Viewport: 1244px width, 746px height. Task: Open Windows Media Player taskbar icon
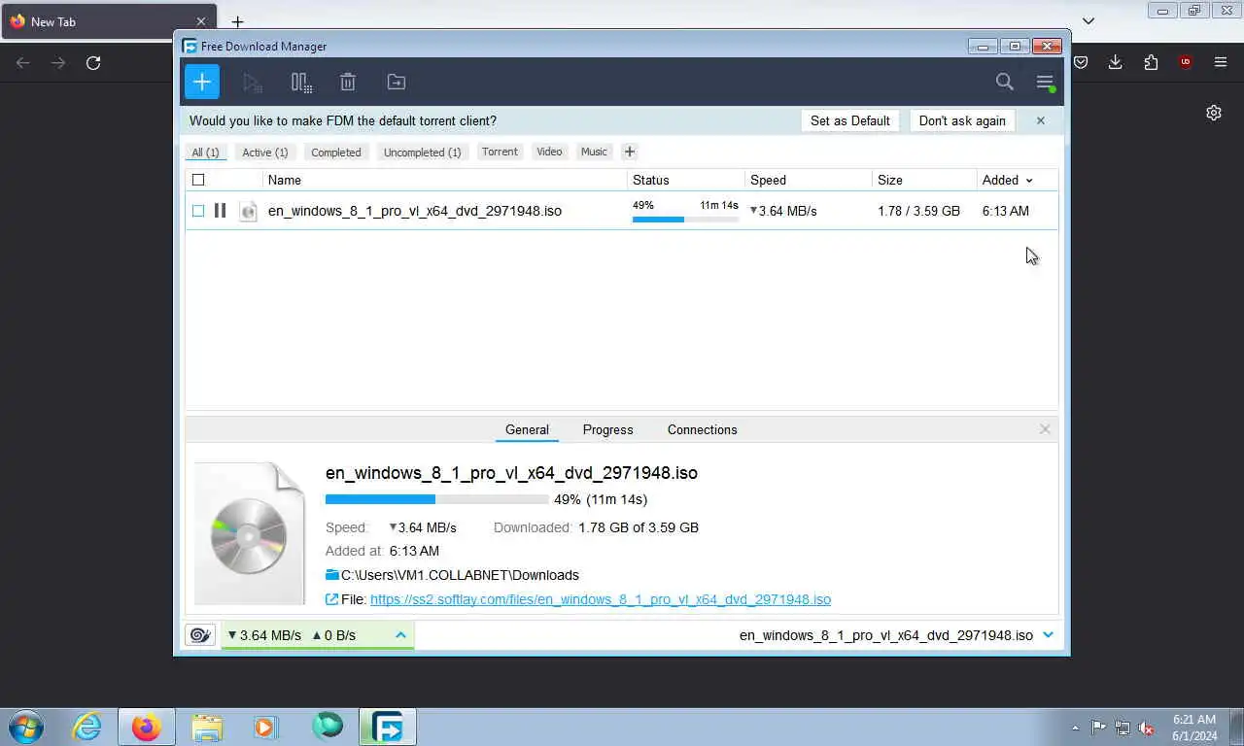[266, 727]
